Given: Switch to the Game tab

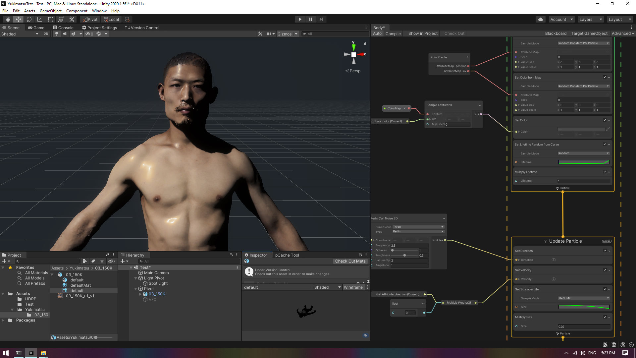Looking at the screenshot, I should click(x=36, y=28).
